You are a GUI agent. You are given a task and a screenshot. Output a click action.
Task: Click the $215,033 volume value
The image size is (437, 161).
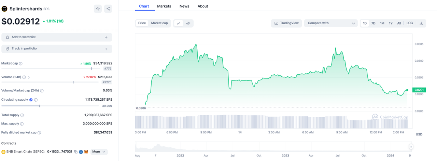point(105,77)
